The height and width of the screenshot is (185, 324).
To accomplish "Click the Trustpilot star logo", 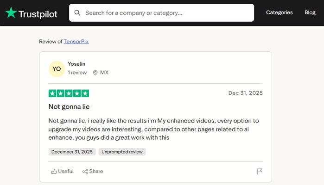I will 11,13.
